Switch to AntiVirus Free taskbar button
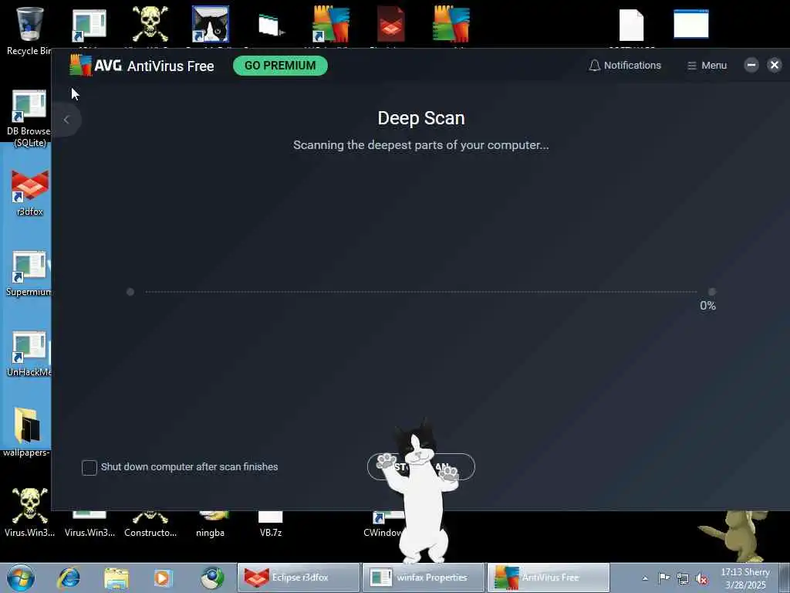This screenshot has height=593, width=790. tap(549, 578)
